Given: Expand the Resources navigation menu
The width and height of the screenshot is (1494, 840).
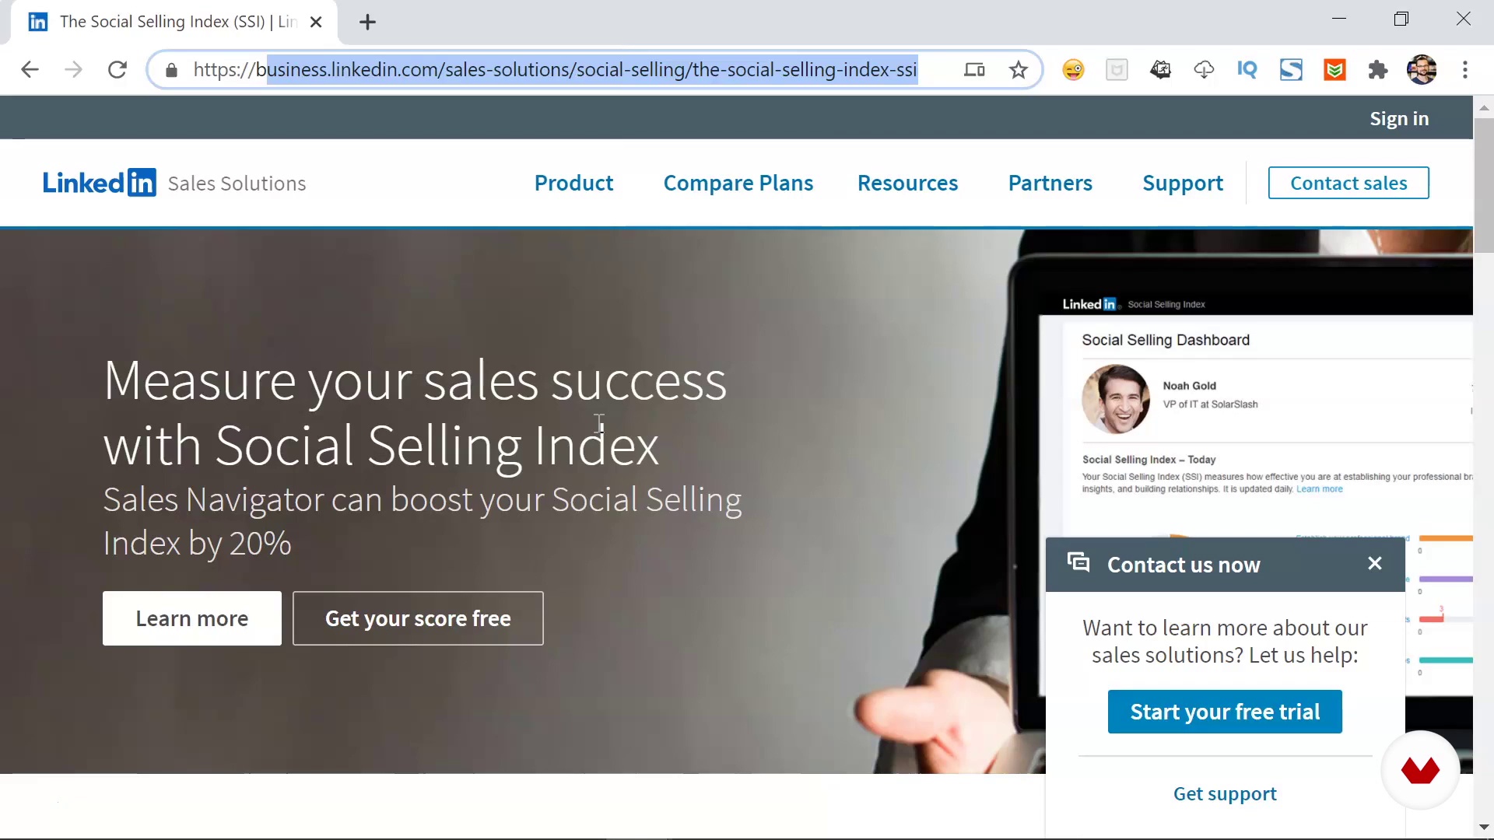Looking at the screenshot, I should (x=907, y=184).
